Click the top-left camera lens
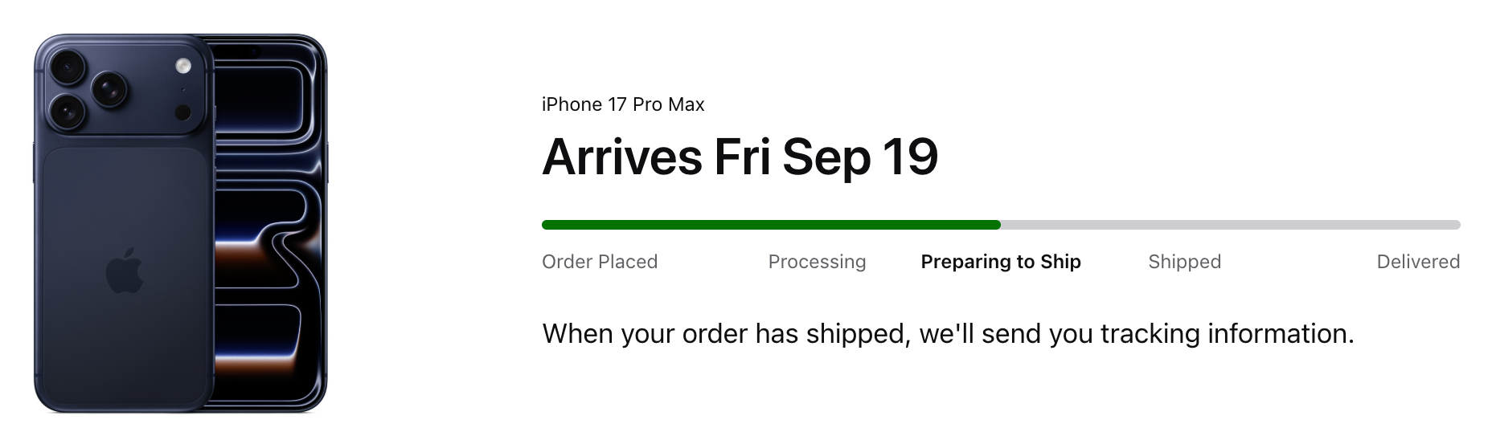Screen dimensions: 1492x440 coord(66,67)
